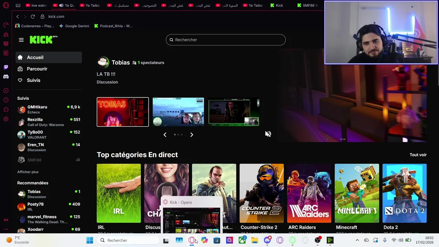The image size is (439, 247).
Task: Show previous featured streams carousel arrow
Action: [x=165, y=135]
